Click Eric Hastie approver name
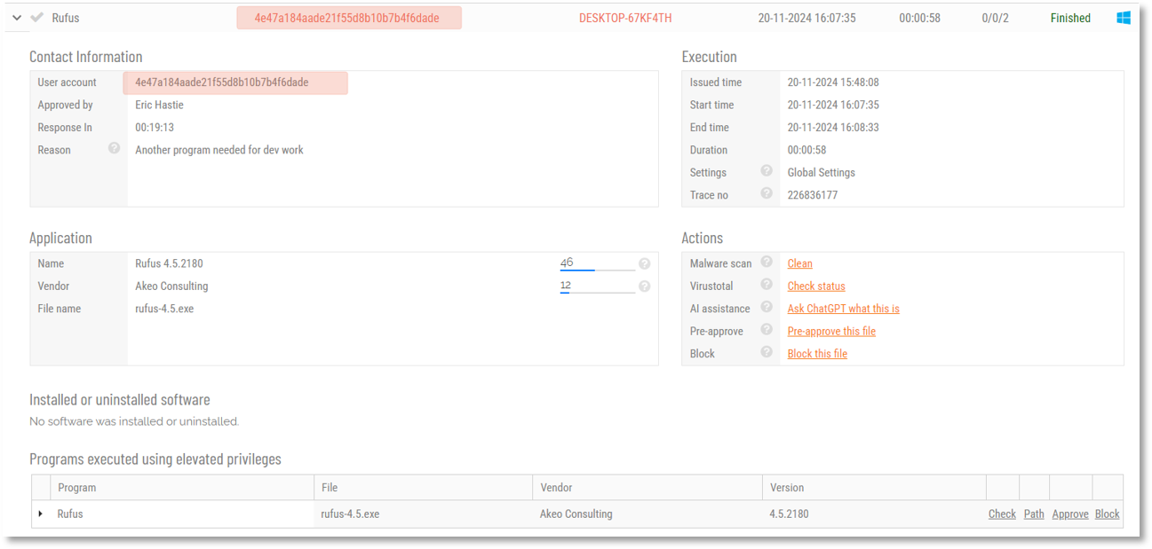 click(x=160, y=105)
